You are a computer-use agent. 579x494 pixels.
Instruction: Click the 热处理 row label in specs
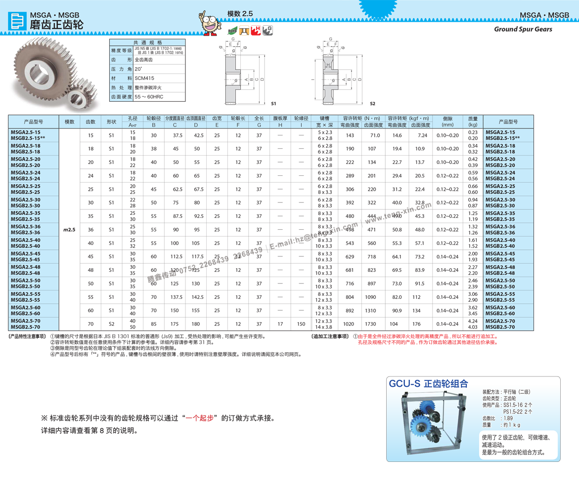121,87
